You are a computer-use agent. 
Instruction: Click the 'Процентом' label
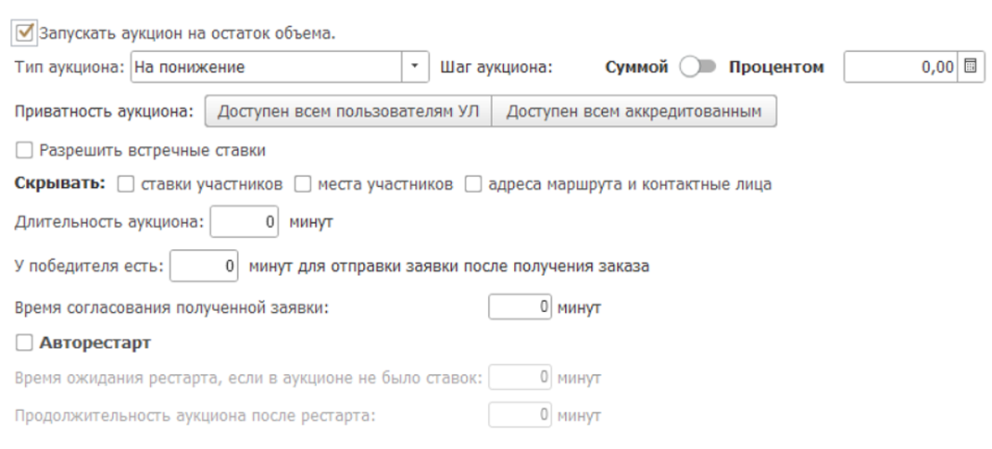click(775, 68)
